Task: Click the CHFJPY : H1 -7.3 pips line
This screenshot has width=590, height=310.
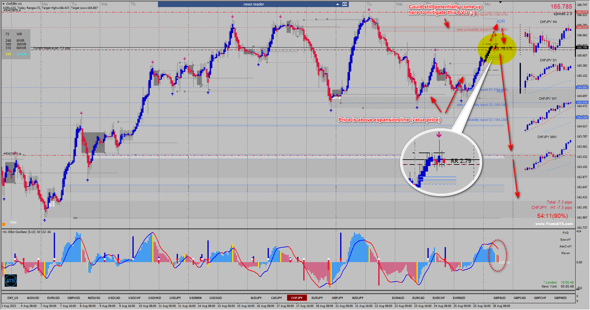Action: [552, 208]
